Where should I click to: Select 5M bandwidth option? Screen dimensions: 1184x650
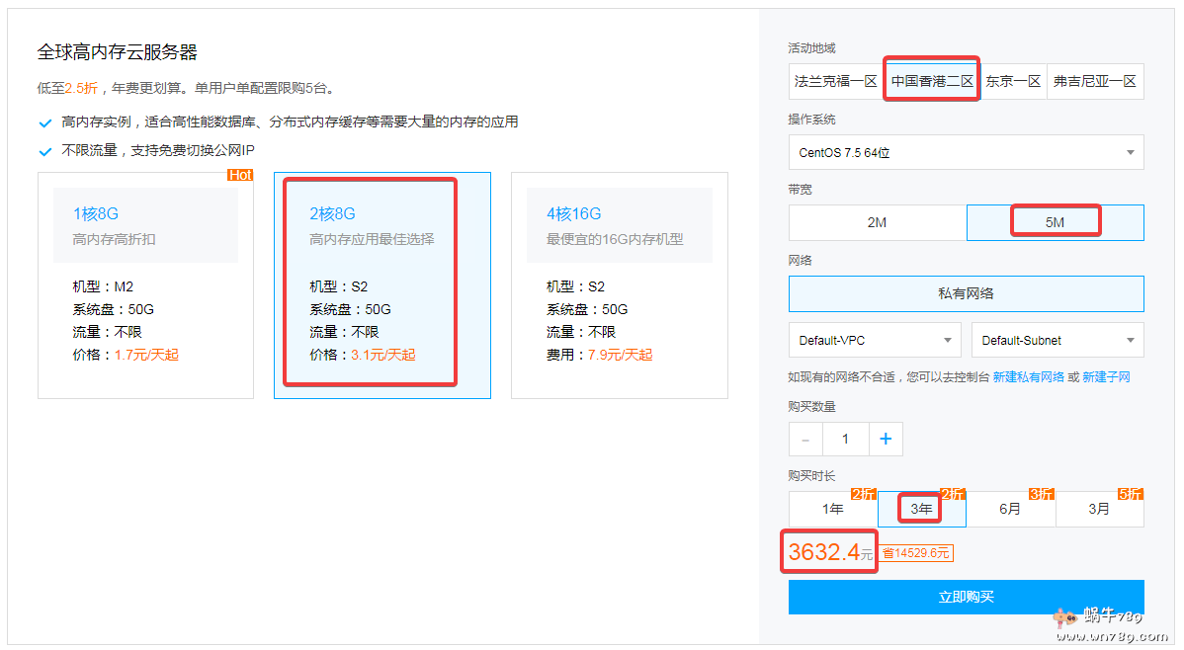tap(1055, 222)
